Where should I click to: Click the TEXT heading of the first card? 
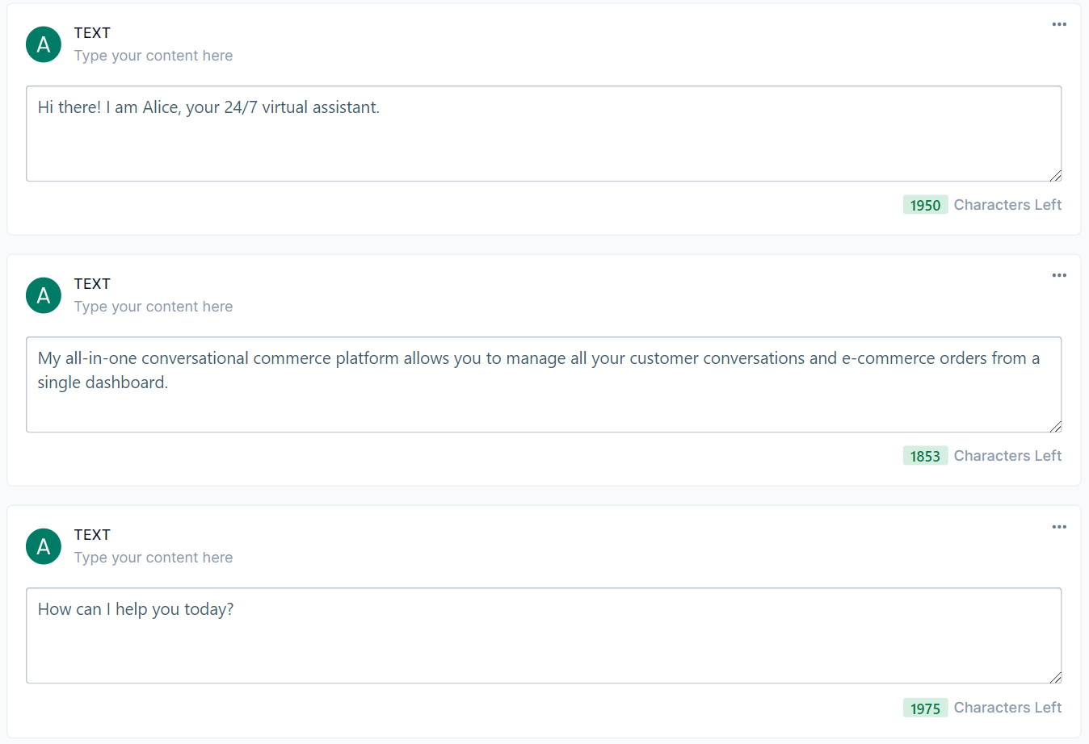pyautogui.click(x=92, y=33)
